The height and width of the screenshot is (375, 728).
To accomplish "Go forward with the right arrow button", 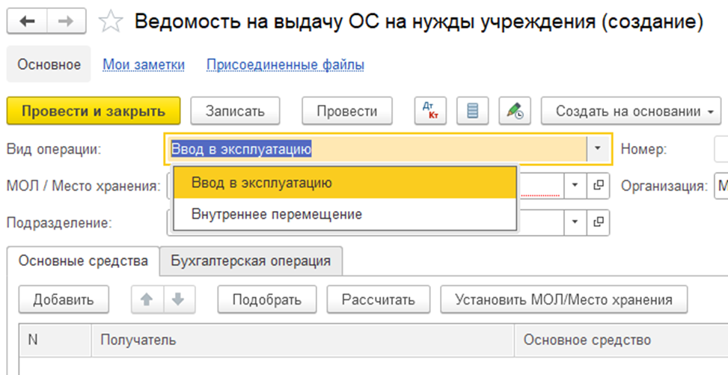I will click(x=66, y=22).
